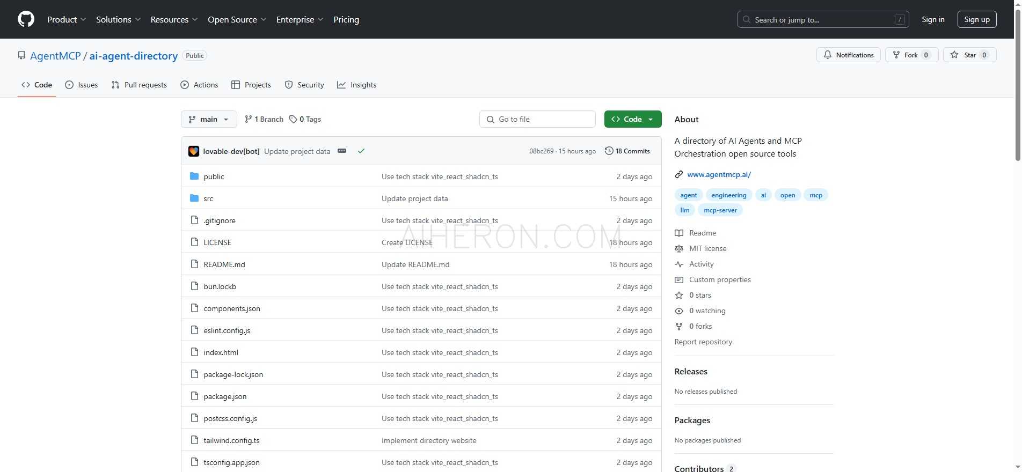
Task: Click the watching eye icon
Action: click(679, 311)
